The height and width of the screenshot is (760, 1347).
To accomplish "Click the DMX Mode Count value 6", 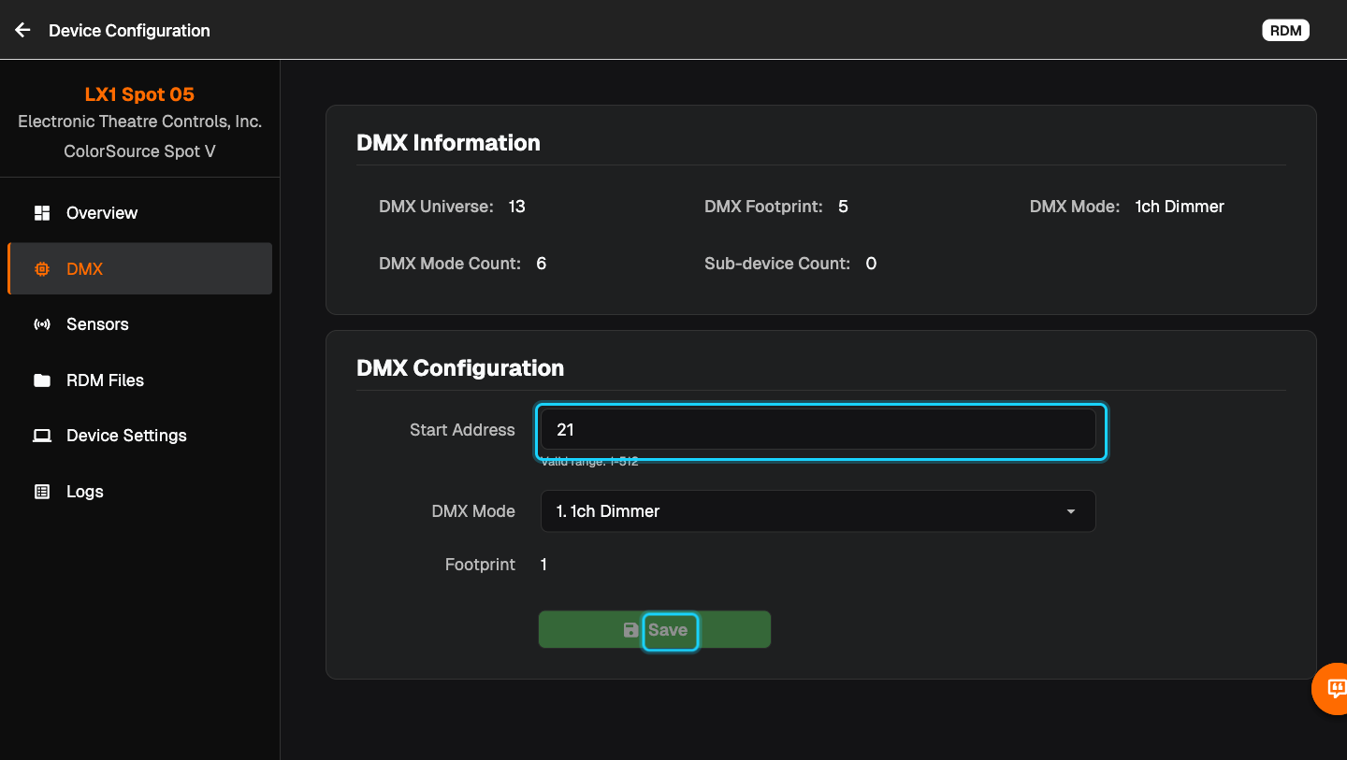I will click(x=541, y=264).
